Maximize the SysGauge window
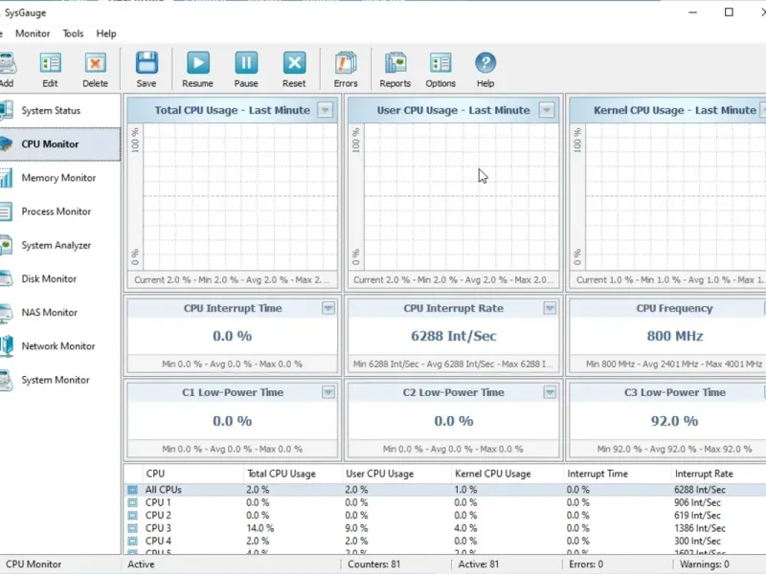Image resolution: width=766 pixels, height=574 pixels. 729,12
